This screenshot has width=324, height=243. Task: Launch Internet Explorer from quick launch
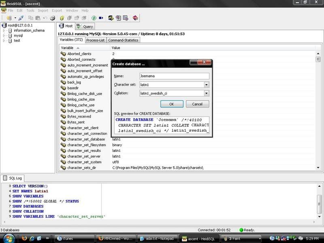point(32,238)
